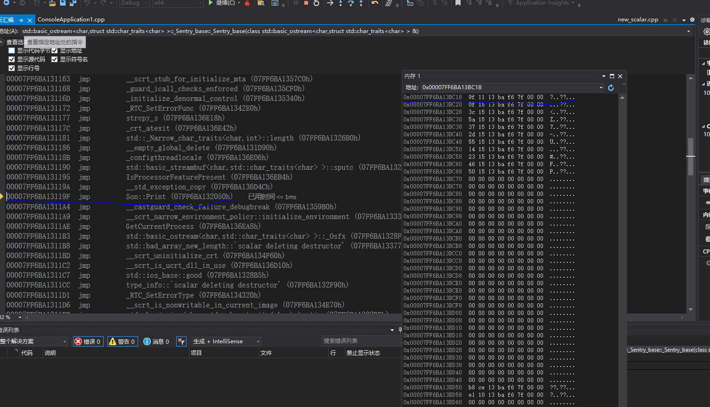Open the 整个解决方案 scope dropdown
This screenshot has width=710, height=407.
point(33,341)
